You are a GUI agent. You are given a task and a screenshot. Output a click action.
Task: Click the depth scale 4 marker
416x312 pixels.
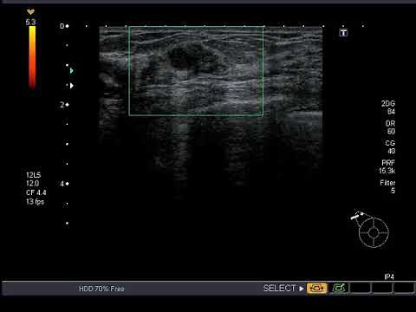(x=64, y=184)
